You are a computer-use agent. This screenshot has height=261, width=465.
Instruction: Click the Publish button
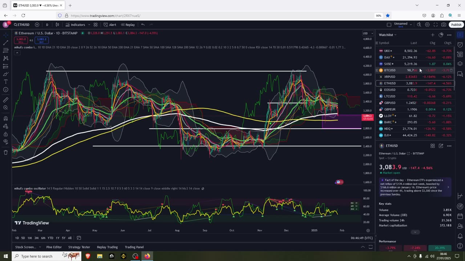coord(456,25)
